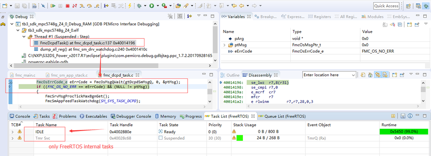Toggle Show Source in Disassembly view

pos(385,75)
